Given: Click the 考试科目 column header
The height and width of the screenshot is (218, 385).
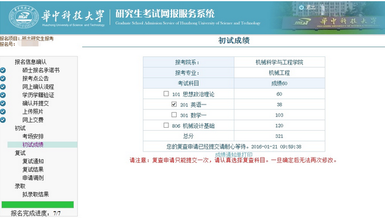Looking at the screenshot, I should click(189, 83).
